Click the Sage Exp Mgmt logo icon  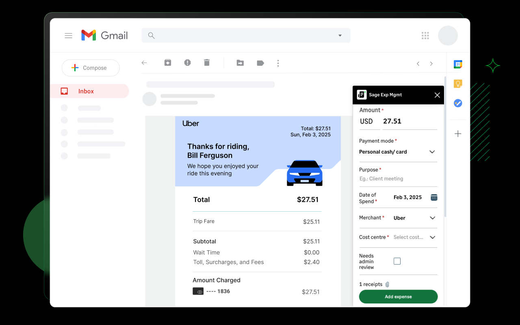(362, 95)
